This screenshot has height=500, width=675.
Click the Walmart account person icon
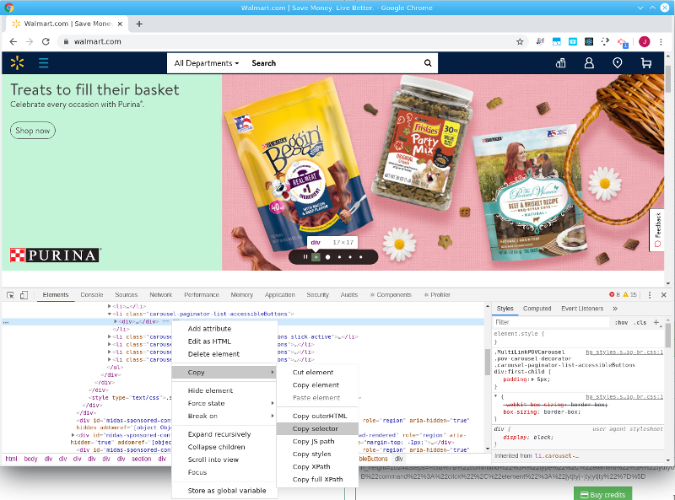point(589,62)
